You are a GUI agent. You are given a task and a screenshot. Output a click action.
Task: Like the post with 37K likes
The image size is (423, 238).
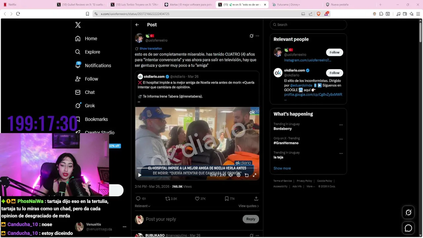pyautogui.click(x=200, y=199)
